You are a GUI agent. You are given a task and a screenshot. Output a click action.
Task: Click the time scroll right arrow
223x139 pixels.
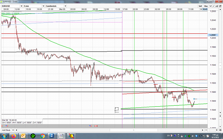pyautogui.click(x=203, y=130)
